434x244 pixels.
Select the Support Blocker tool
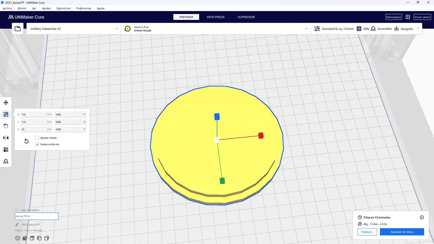pyautogui.click(x=6, y=161)
